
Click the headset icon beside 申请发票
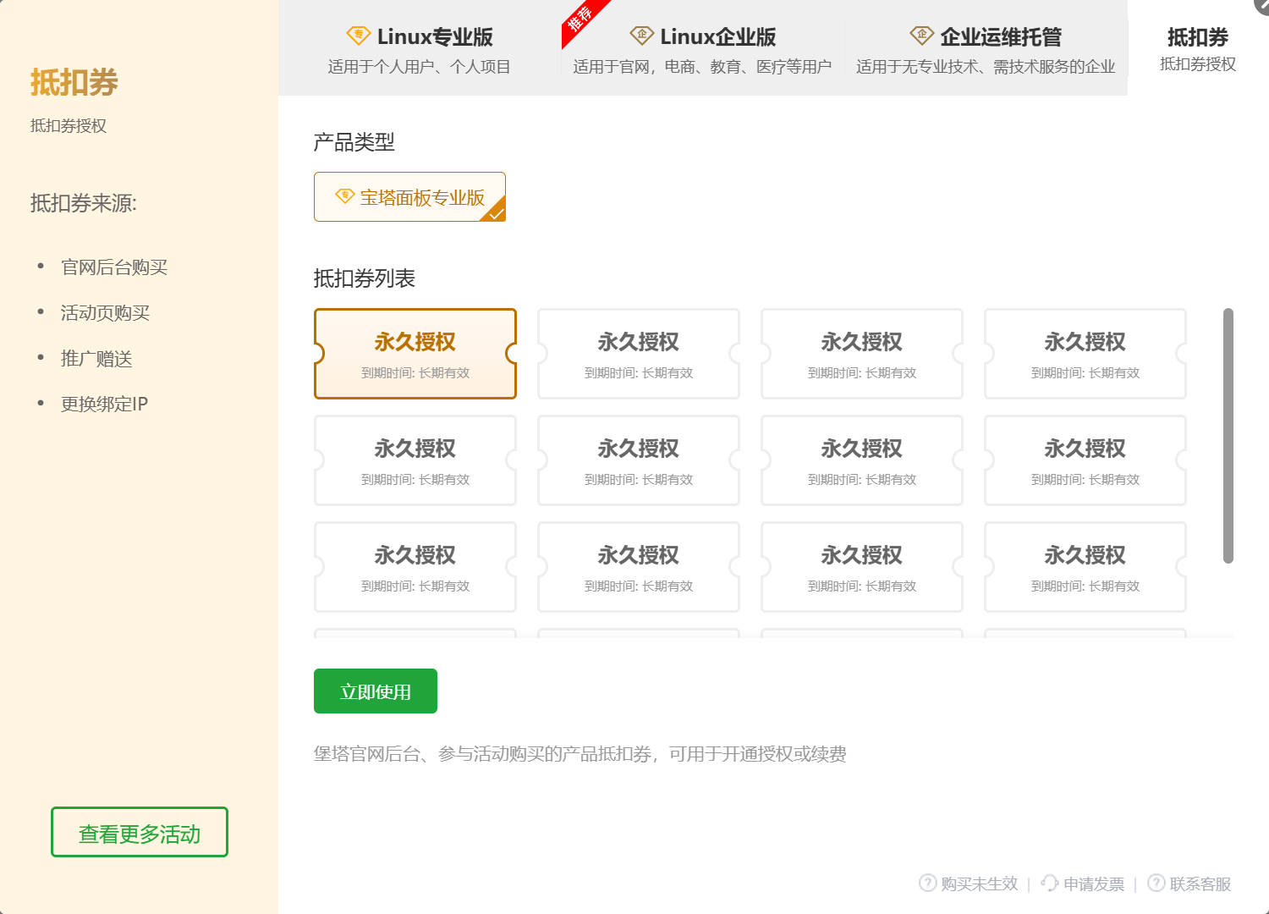click(x=1049, y=883)
